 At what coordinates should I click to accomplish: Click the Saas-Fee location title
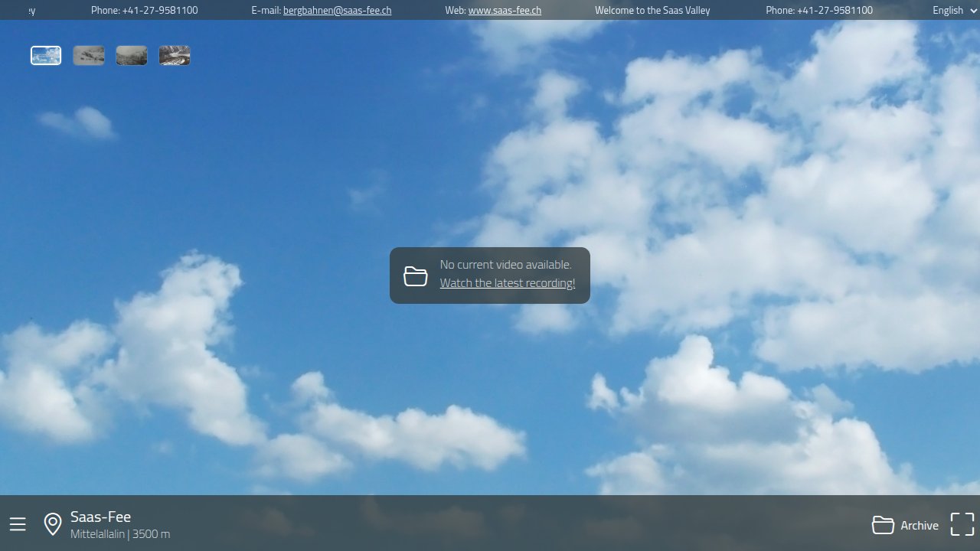pos(100,517)
